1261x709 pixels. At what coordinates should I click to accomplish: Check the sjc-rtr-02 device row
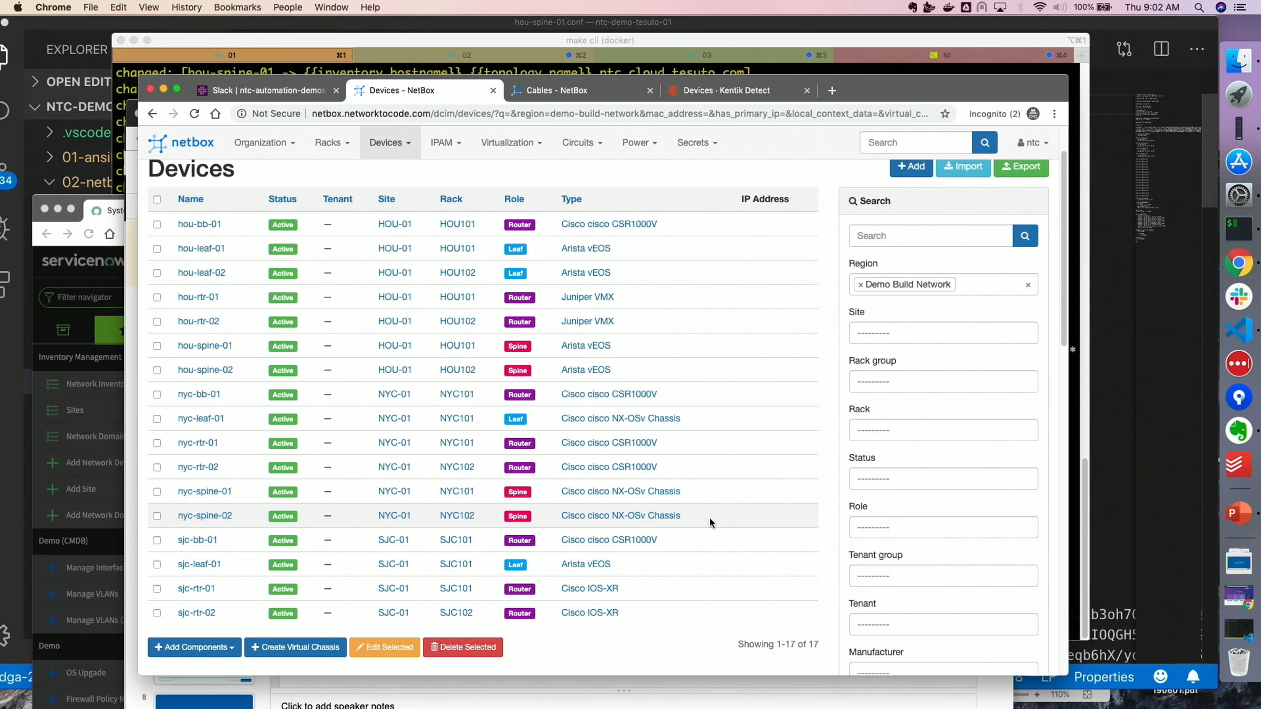tap(157, 613)
